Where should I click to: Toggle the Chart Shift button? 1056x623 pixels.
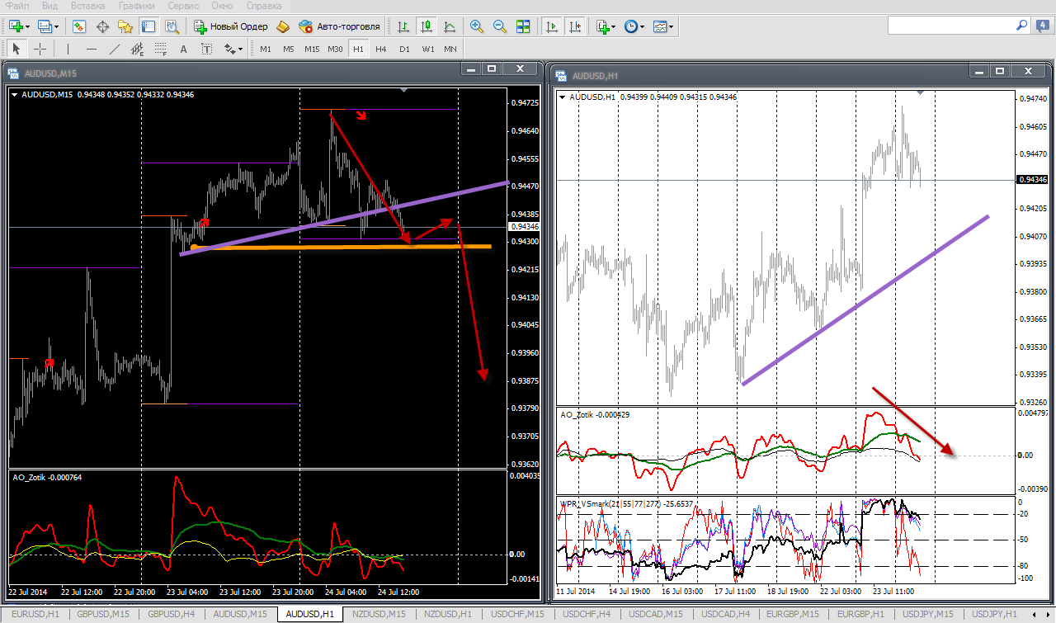click(575, 26)
